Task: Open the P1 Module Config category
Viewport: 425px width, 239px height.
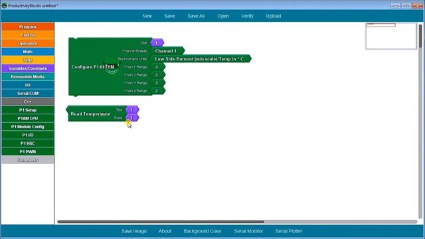Action: pyautogui.click(x=28, y=127)
